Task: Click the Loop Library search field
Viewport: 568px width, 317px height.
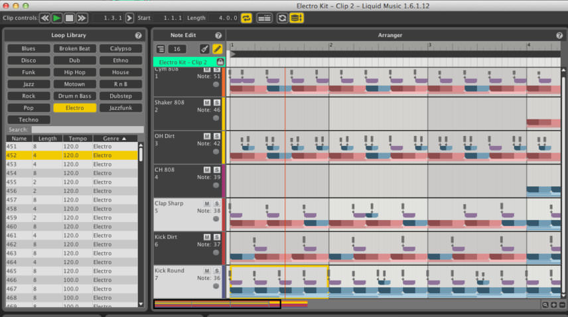Action: pyautogui.click(x=88, y=129)
